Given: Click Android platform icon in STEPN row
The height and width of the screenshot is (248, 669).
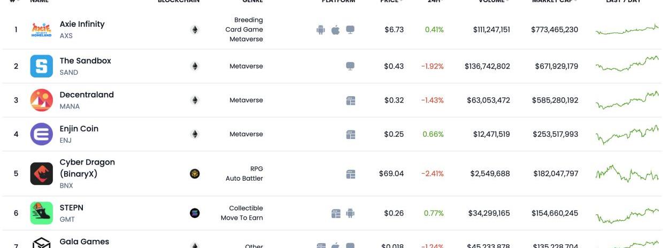Looking at the screenshot, I should coord(350,213).
